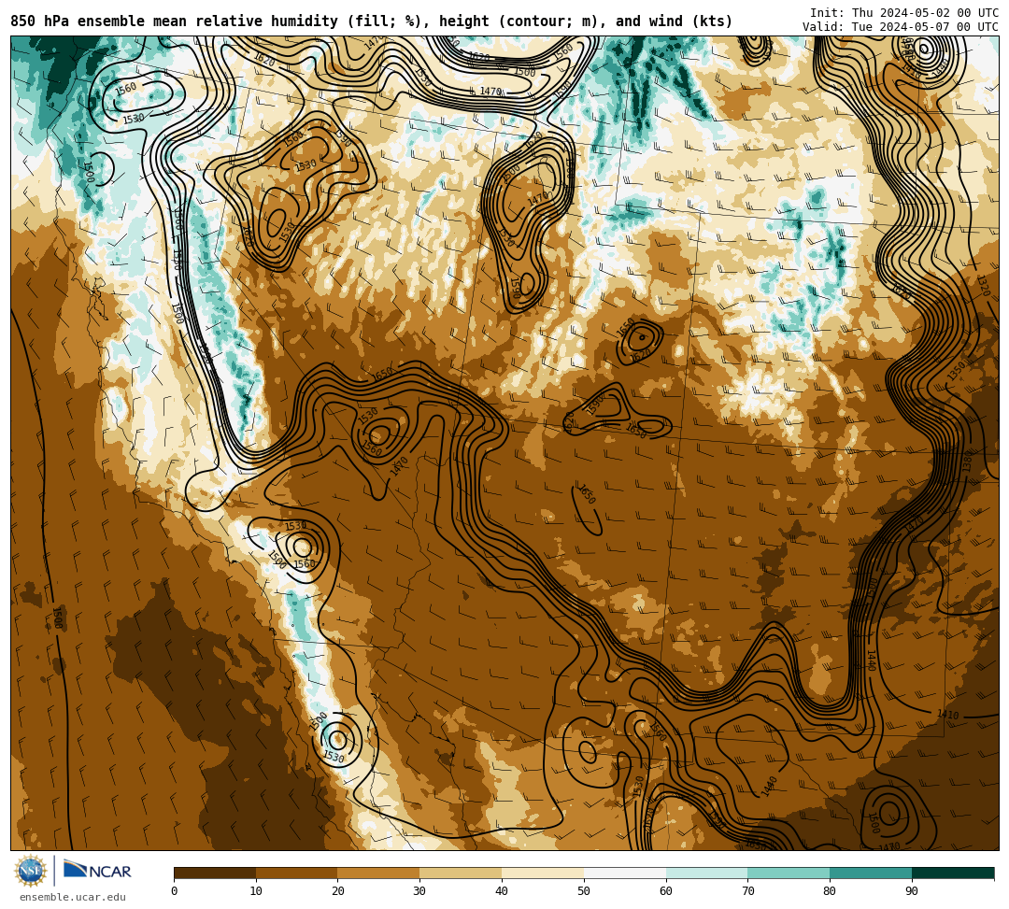This screenshot has height=909, width=1009.
Task: Select the 20-30% colorbar segment
Action: click(x=379, y=873)
